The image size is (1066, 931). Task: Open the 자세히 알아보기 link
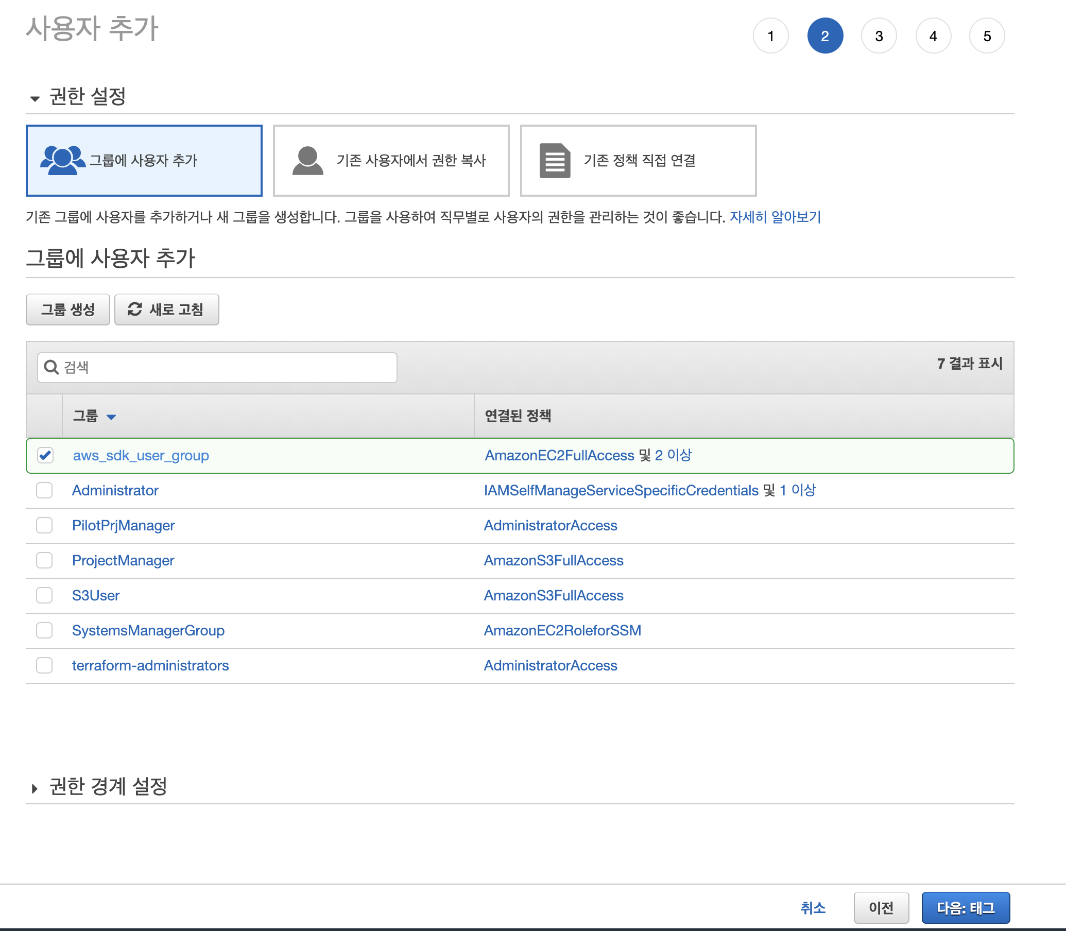(x=775, y=217)
